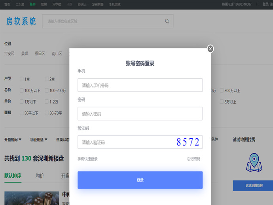The width and height of the screenshot is (273, 205).
Task: Open 租房 in top navigation
Action: click(44, 4)
